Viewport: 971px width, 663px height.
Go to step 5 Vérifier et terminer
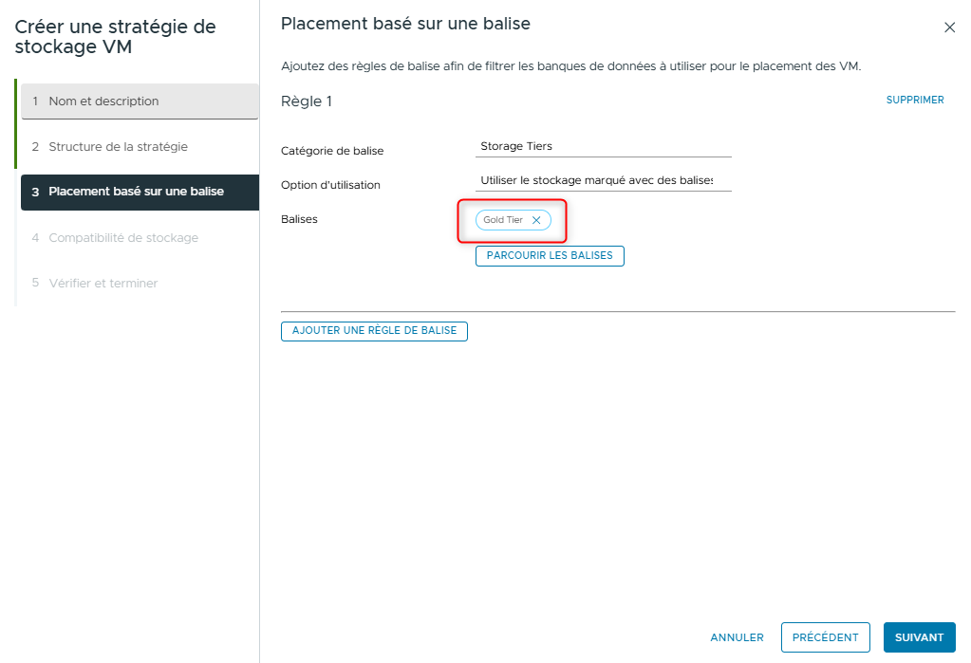point(139,283)
